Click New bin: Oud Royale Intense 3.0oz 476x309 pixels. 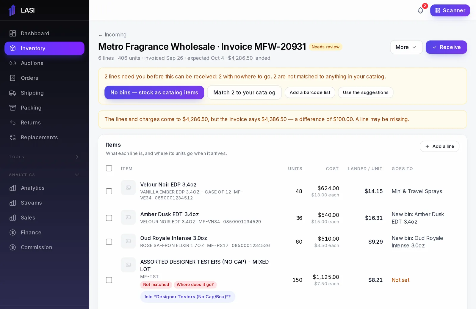click(417, 242)
